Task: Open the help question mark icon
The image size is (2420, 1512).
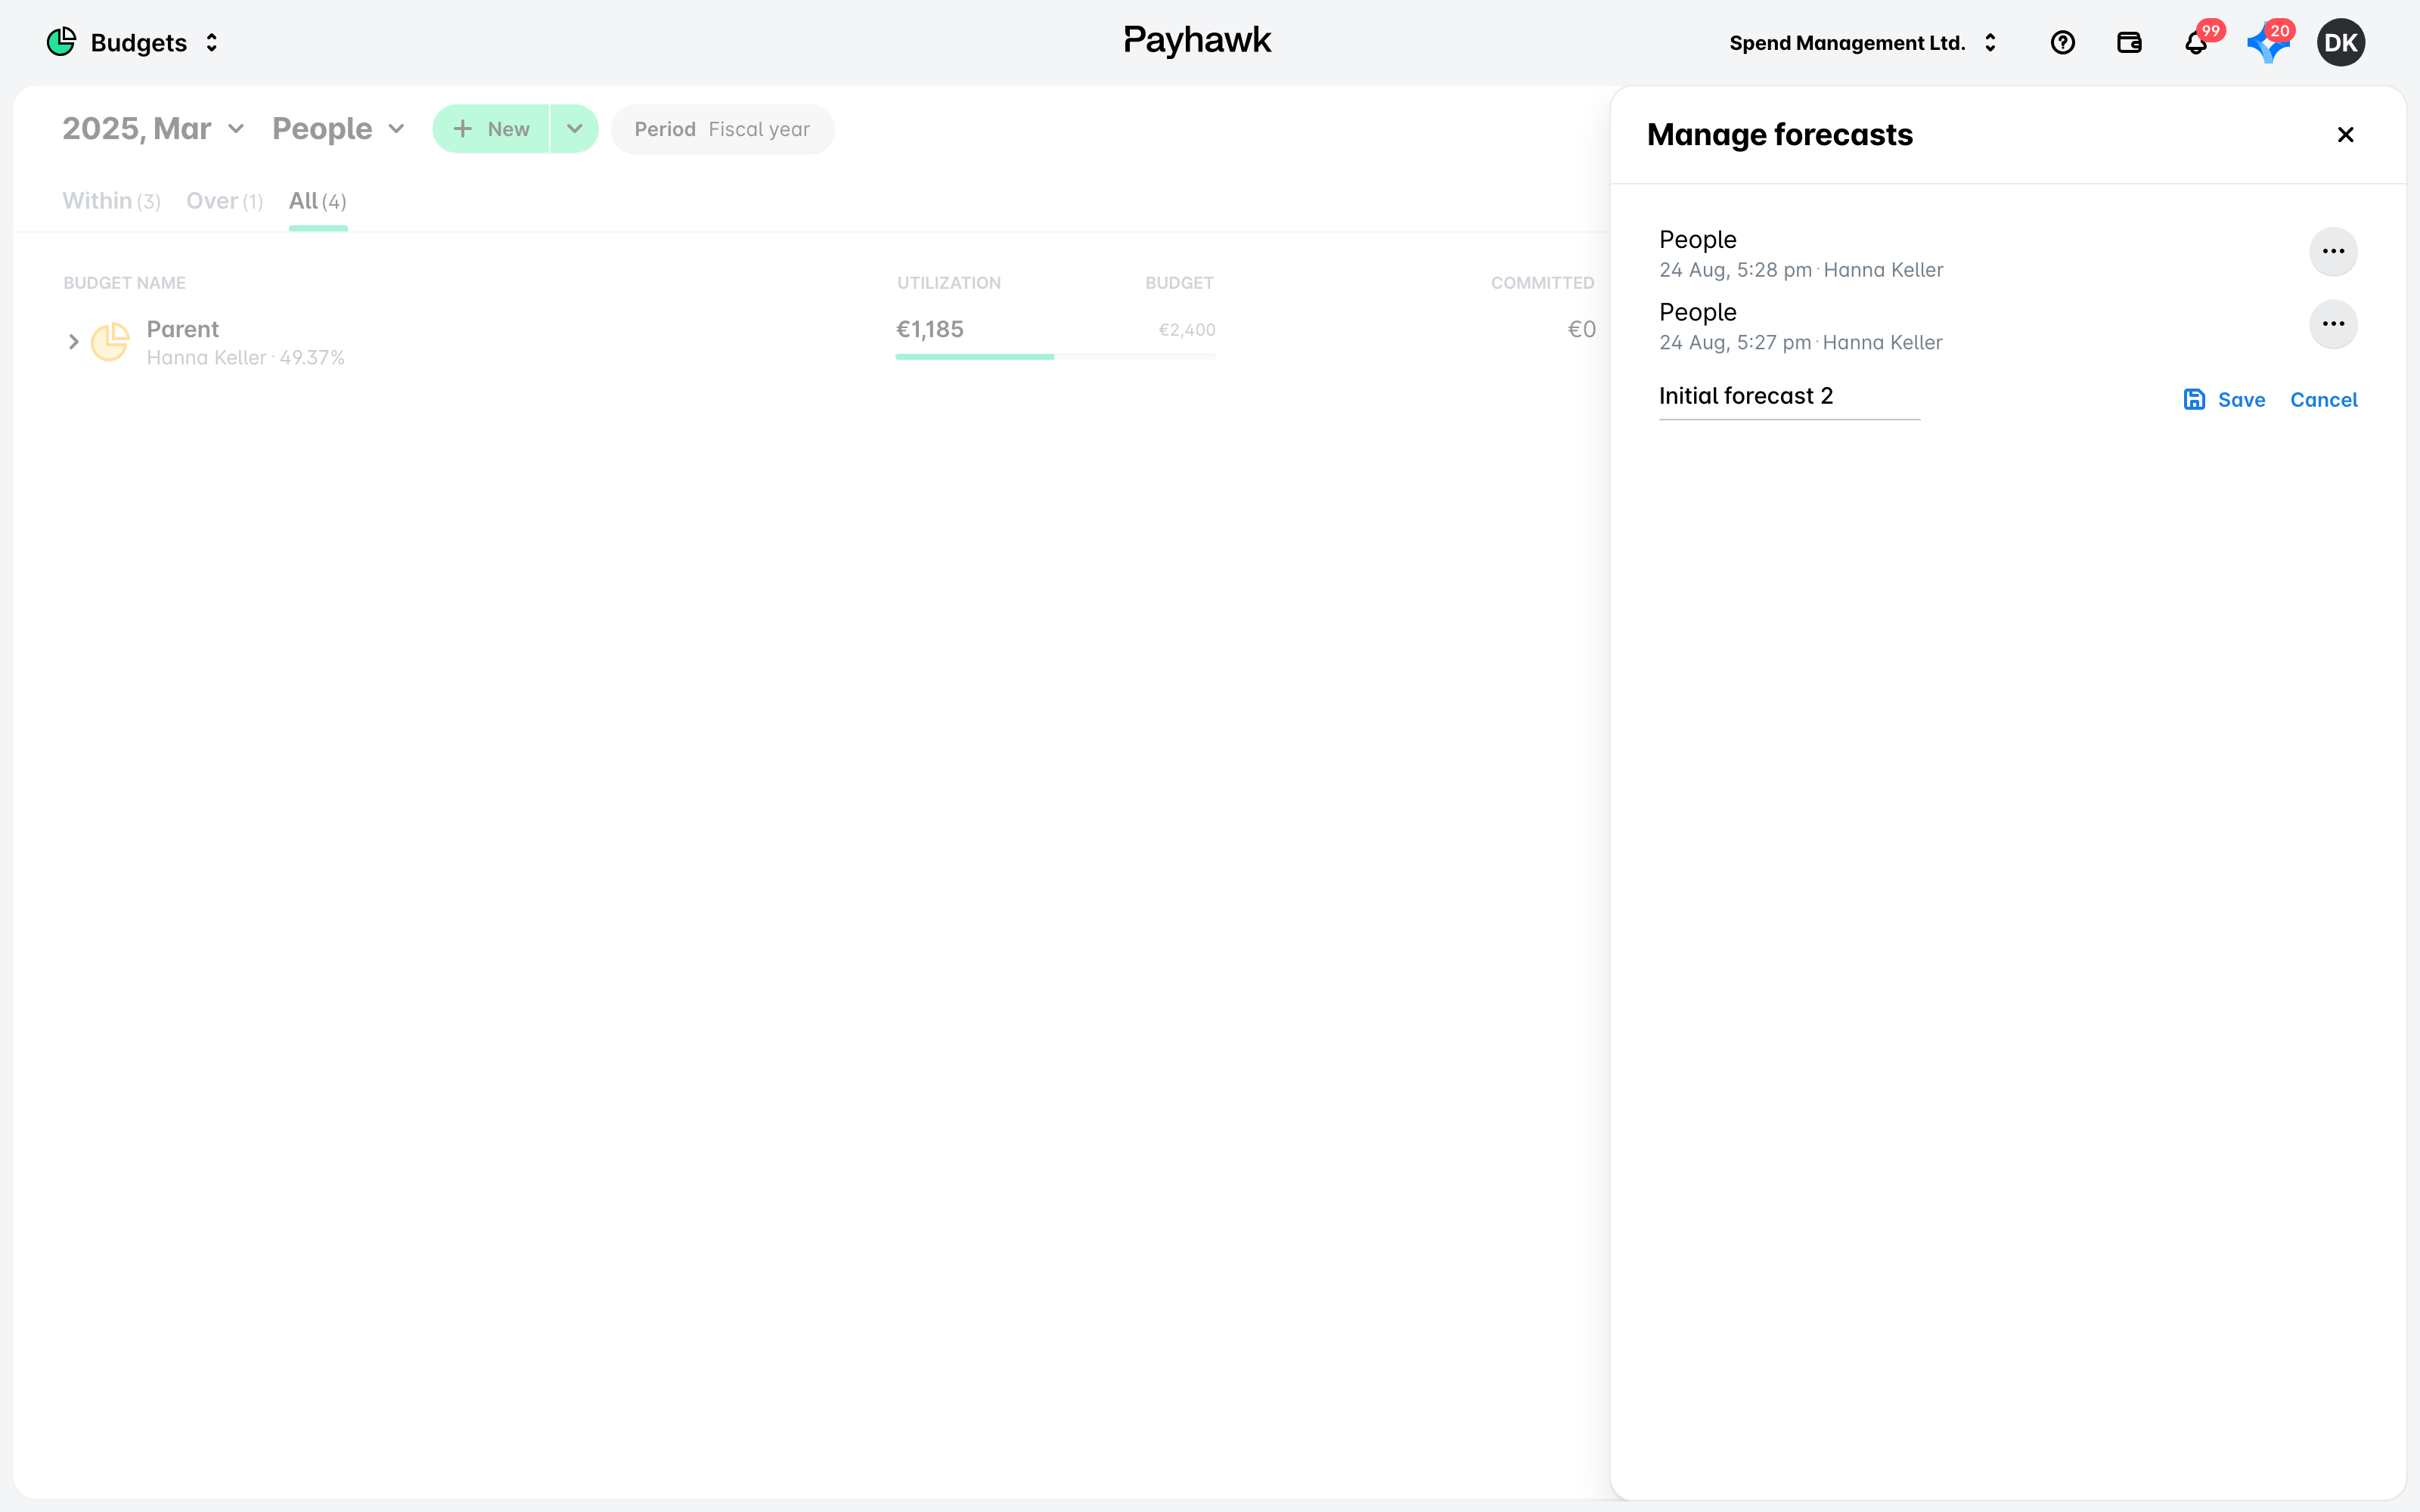Action: (x=2062, y=43)
